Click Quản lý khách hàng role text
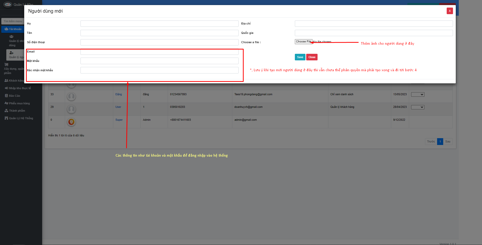The height and width of the screenshot is (245, 482). click(342, 107)
